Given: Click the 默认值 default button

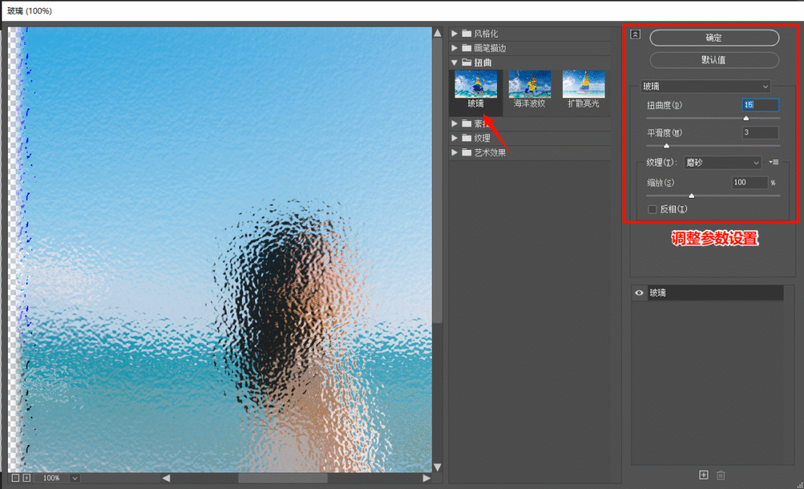Looking at the screenshot, I should [714, 60].
